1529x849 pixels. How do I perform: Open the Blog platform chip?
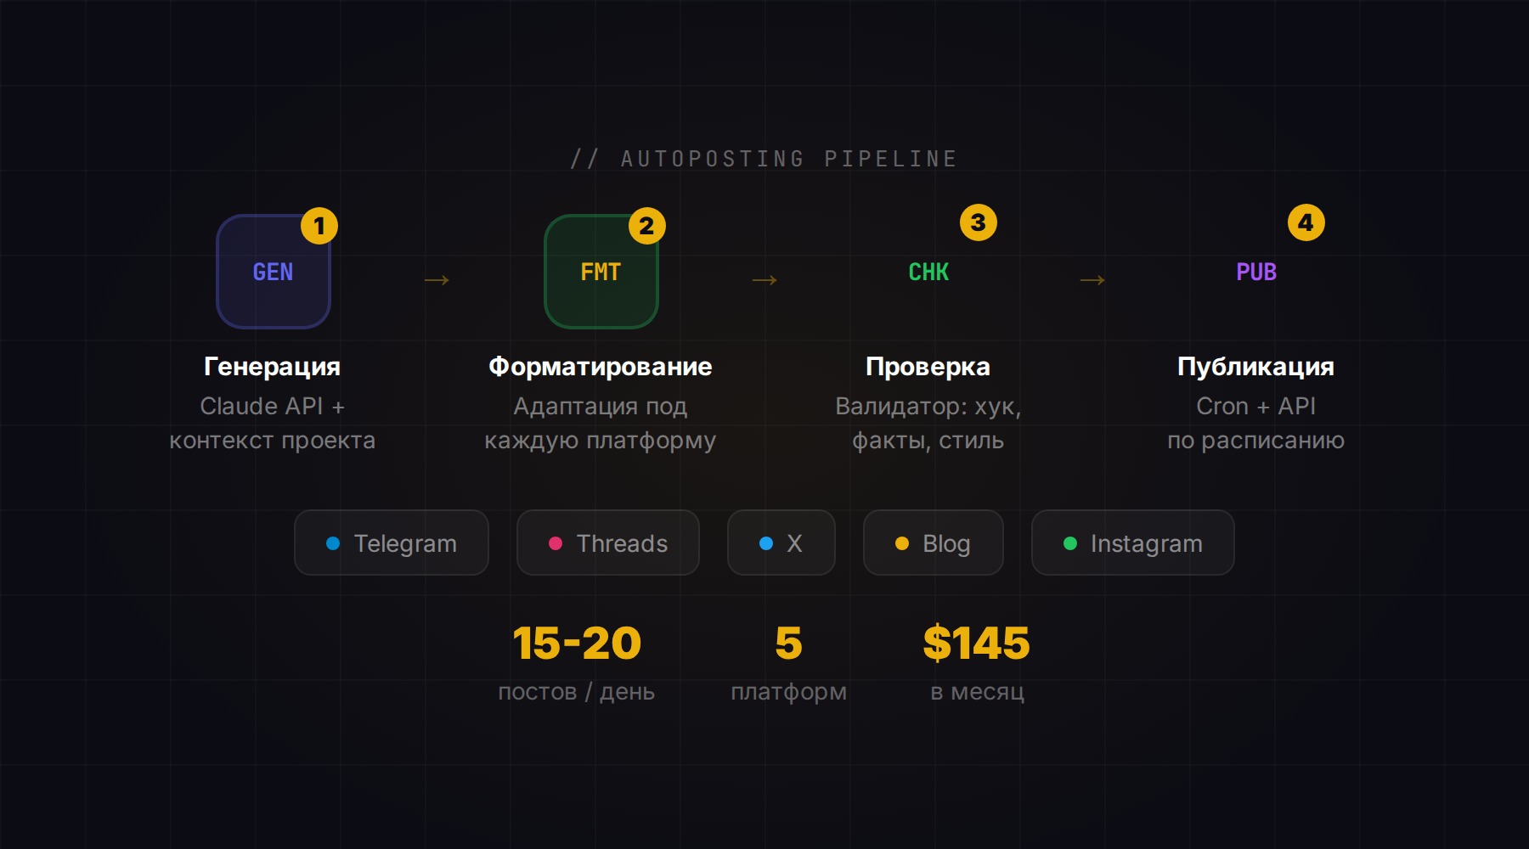point(934,543)
